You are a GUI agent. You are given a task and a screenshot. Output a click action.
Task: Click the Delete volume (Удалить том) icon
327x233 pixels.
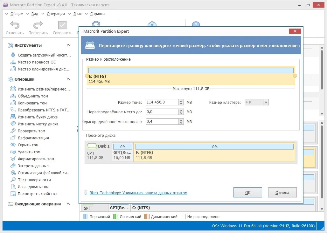13,152
